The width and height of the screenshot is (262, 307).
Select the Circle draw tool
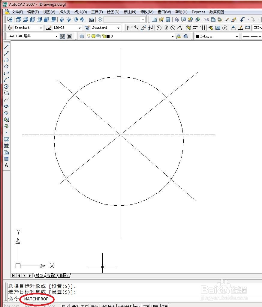pyautogui.click(x=6, y=87)
